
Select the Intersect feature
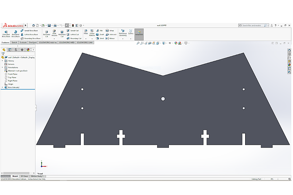[x=111, y=34]
